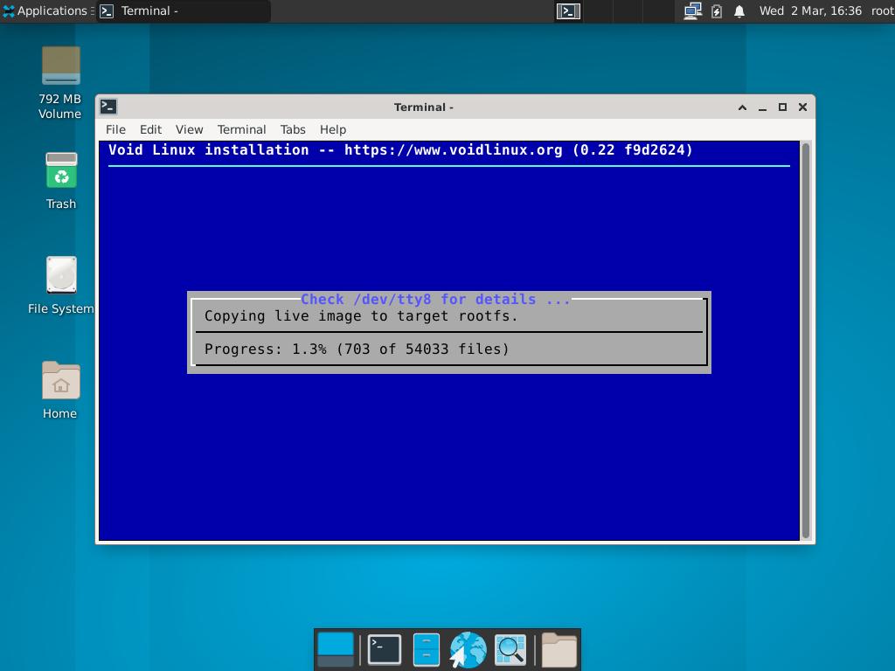This screenshot has height=671, width=895.
Task: Minimize the Terminal window
Action: point(762,107)
